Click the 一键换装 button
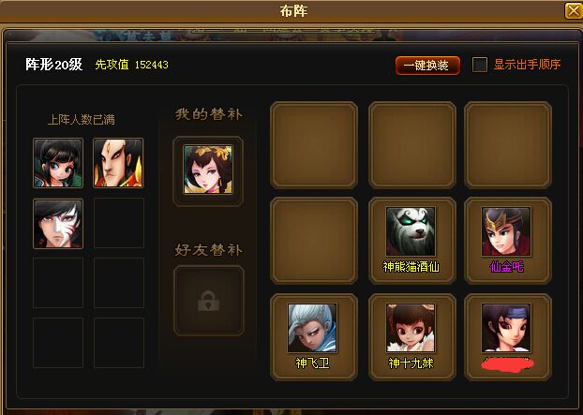The image size is (583, 415). (428, 66)
